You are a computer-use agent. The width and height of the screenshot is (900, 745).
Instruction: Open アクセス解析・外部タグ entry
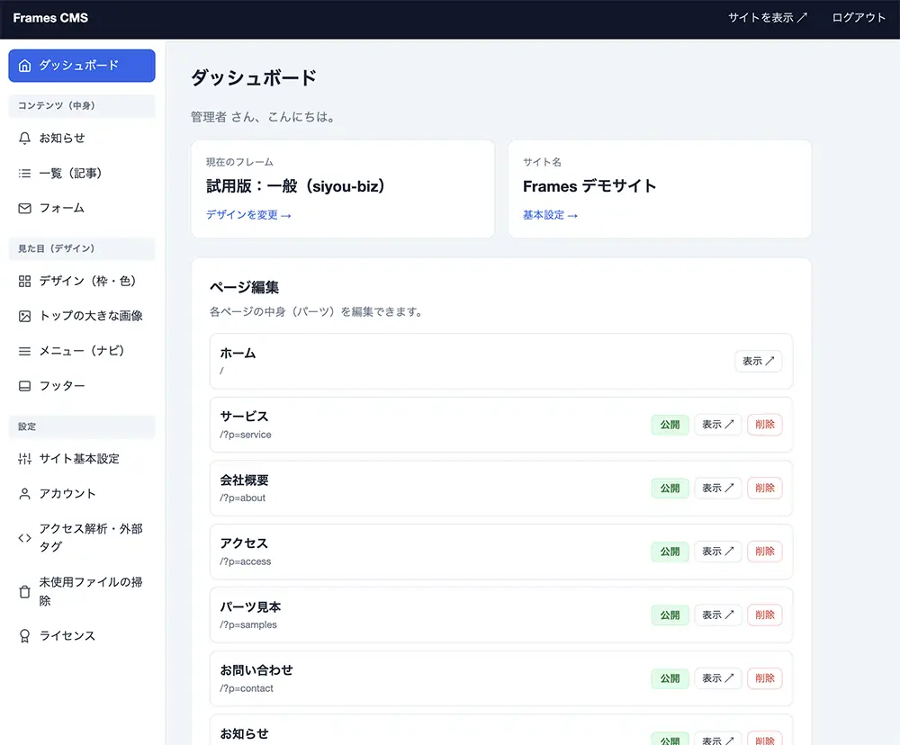pos(82,538)
